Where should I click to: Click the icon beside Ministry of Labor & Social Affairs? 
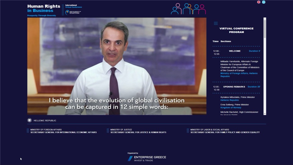point(188,131)
